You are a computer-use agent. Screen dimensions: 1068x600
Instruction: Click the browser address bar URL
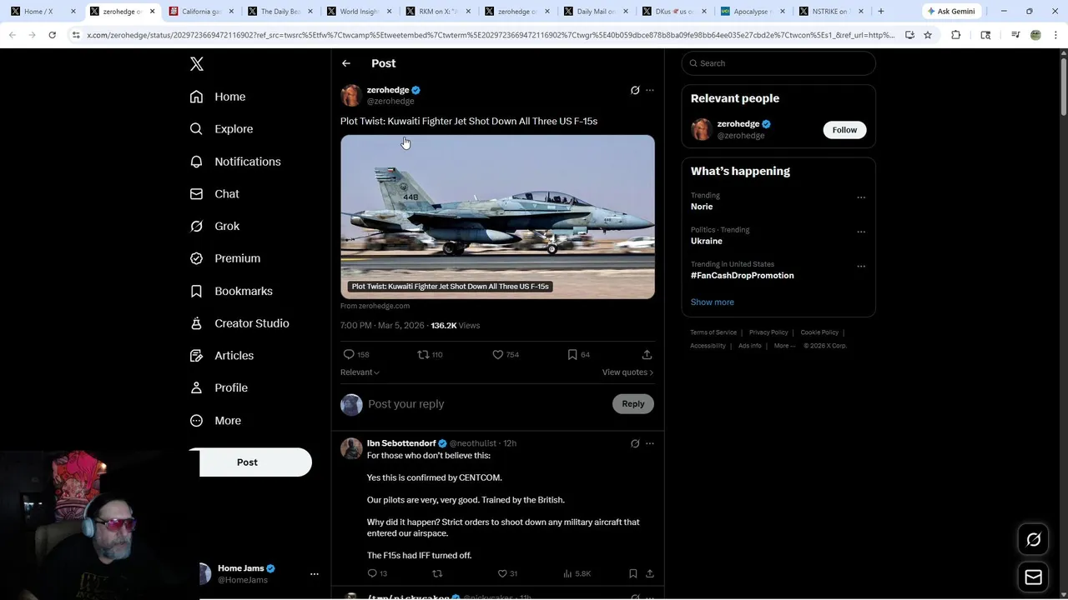coord(491,35)
